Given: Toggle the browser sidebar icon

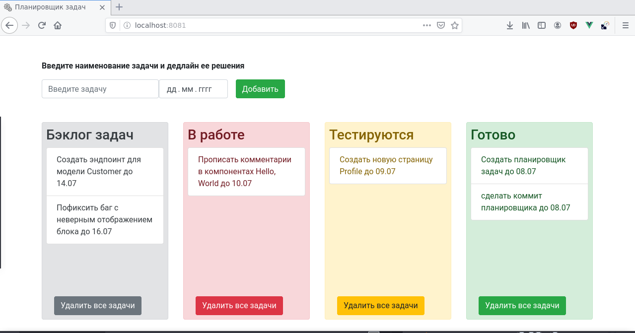Looking at the screenshot, I should [541, 25].
